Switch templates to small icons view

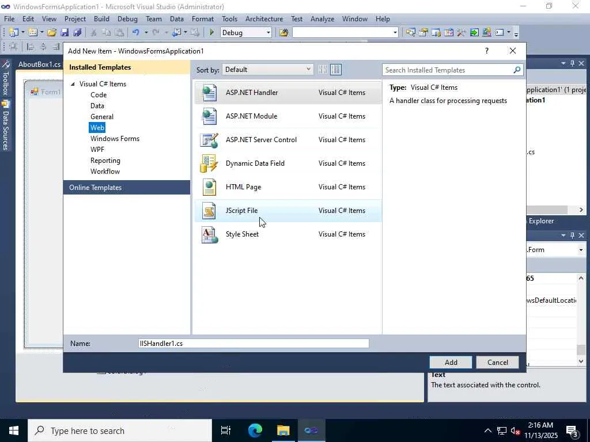pyautogui.click(x=323, y=69)
